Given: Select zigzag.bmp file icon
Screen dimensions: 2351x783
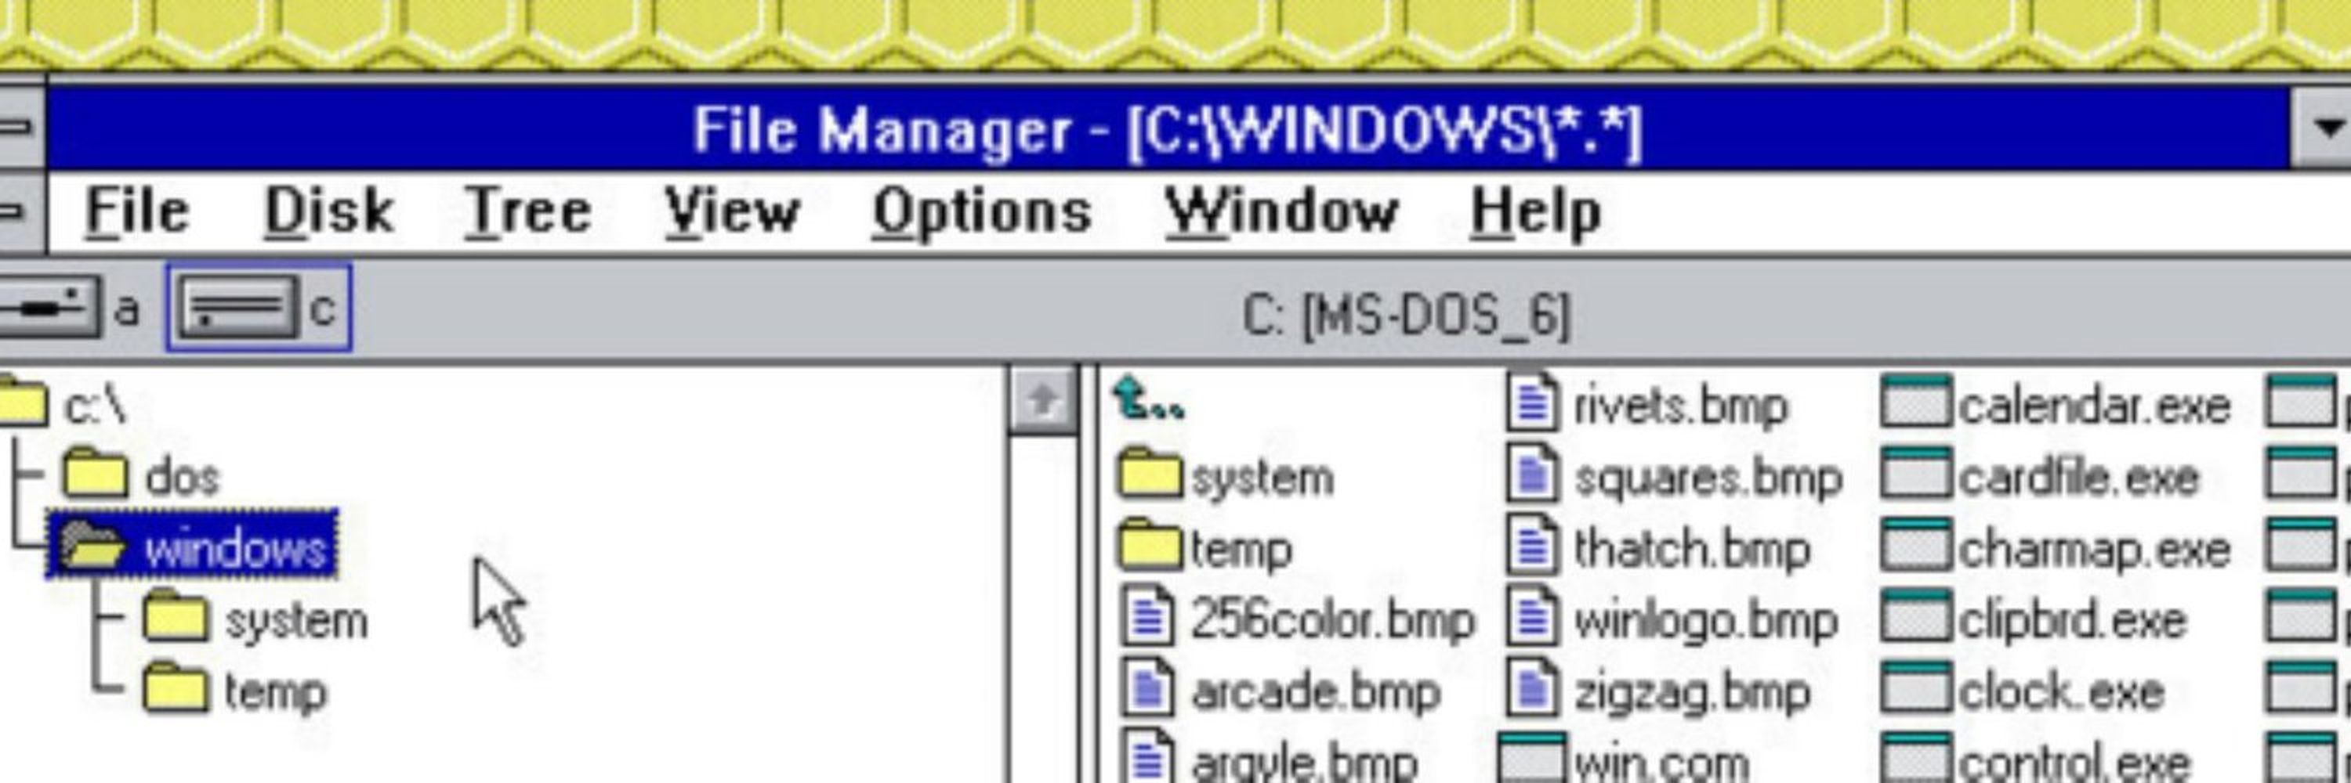Looking at the screenshot, I should click(1534, 688).
